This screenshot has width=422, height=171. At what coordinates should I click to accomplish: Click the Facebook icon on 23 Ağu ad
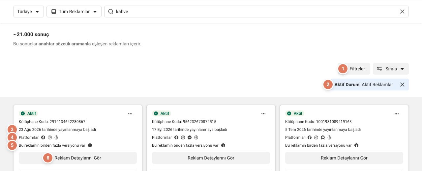click(43, 137)
